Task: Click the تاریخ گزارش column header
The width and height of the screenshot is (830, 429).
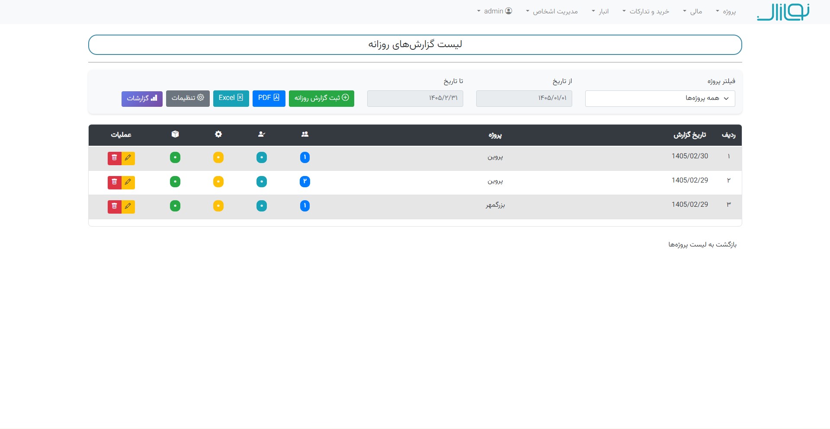Action: [x=690, y=135]
